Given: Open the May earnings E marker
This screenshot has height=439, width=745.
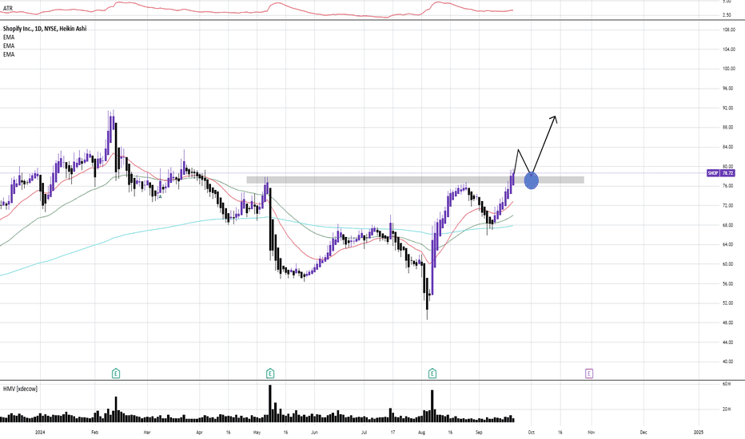Looking at the screenshot, I should pos(270,374).
